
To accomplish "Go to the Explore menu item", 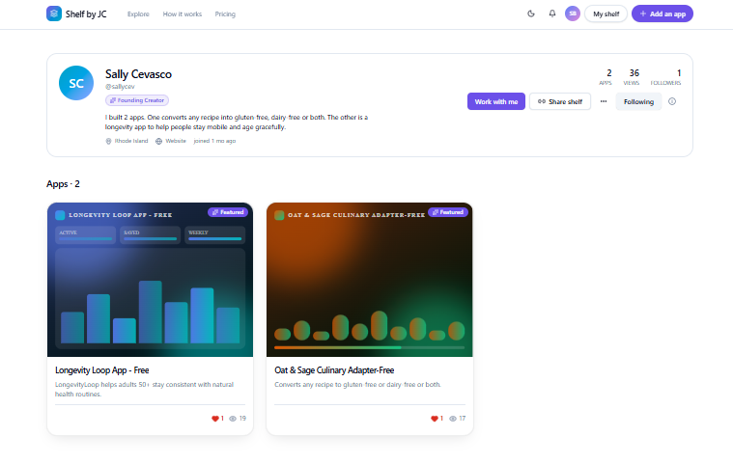I will coord(138,14).
